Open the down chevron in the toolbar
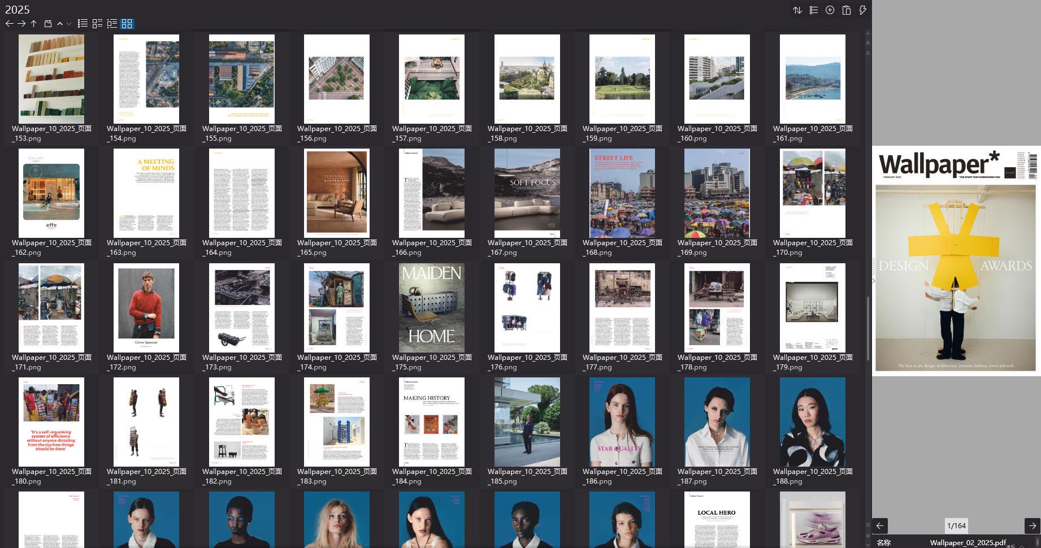 [x=69, y=23]
